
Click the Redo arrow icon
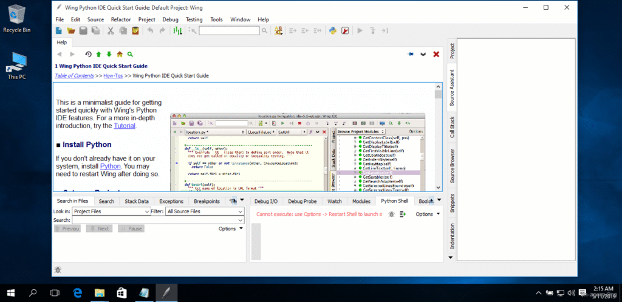point(162,30)
